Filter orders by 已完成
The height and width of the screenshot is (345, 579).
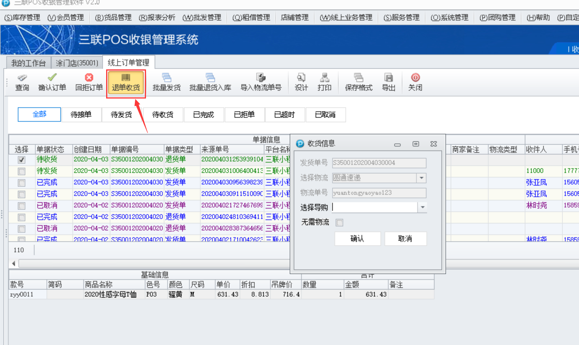click(x=203, y=115)
